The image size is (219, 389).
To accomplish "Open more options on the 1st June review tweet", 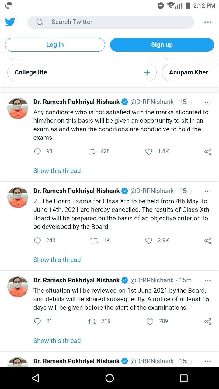I will pyautogui.click(x=208, y=280).
